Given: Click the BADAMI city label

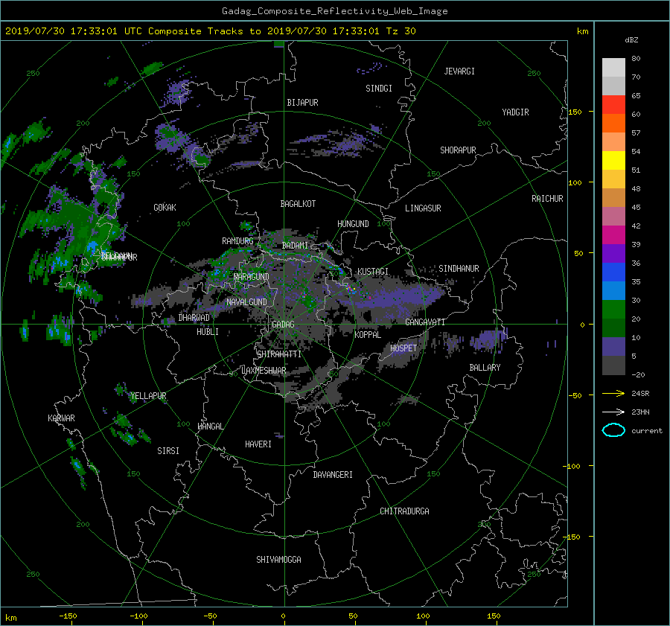Looking at the screenshot, I should 295,246.
